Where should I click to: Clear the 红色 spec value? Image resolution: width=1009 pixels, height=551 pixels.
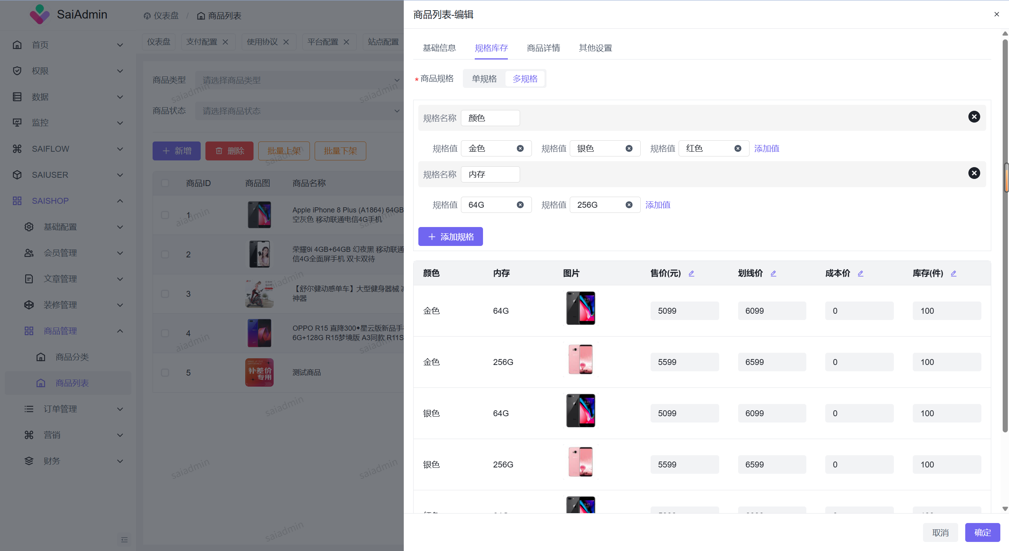click(738, 149)
